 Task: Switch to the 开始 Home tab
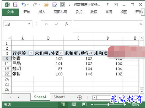point(27,12)
